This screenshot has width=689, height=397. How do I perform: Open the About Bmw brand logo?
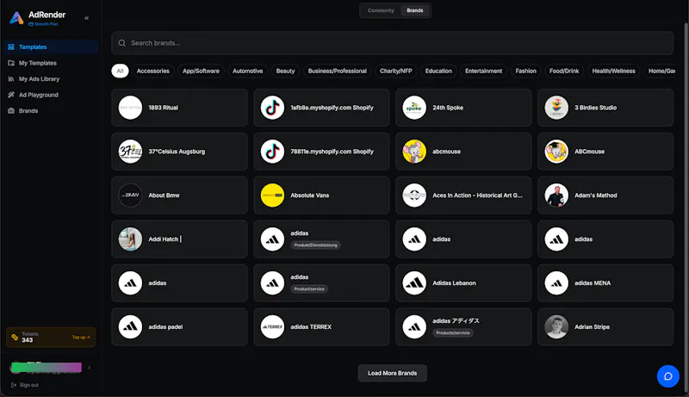pos(130,195)
